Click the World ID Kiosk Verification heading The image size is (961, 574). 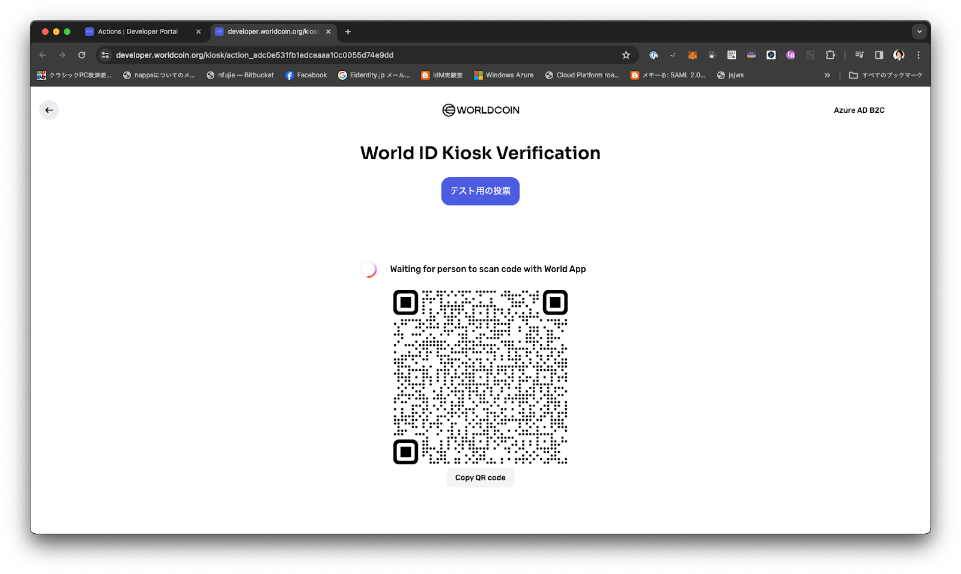(480, 153)
